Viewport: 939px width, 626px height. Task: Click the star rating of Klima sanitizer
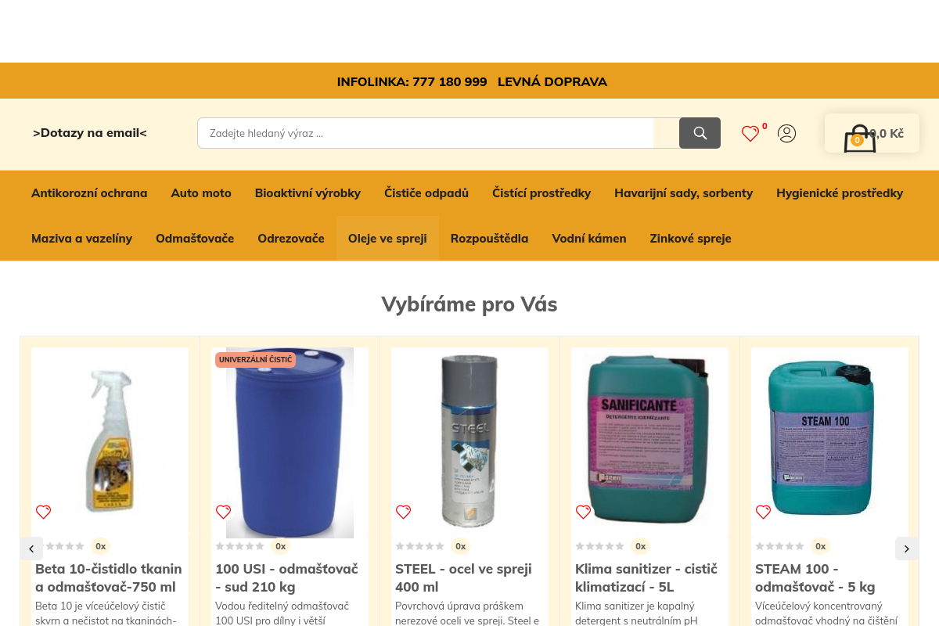(x=600, y=546)
